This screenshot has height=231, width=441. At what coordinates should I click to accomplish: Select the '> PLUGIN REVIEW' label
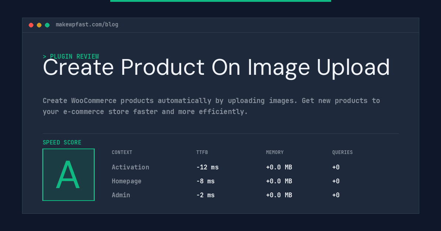pyautogui.click(x=71, y=56)
